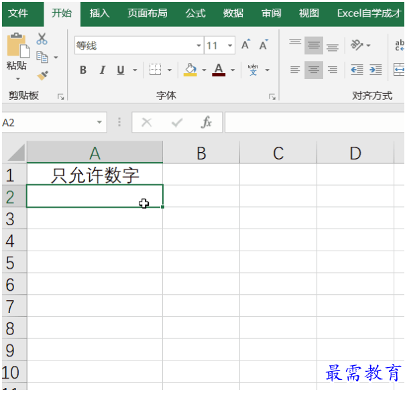Click the formula bar input
The image size is (407, 394).
(314, 122)
